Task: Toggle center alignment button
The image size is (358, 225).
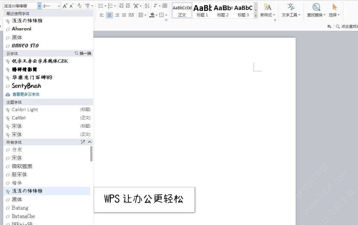Action: point(110,15)
